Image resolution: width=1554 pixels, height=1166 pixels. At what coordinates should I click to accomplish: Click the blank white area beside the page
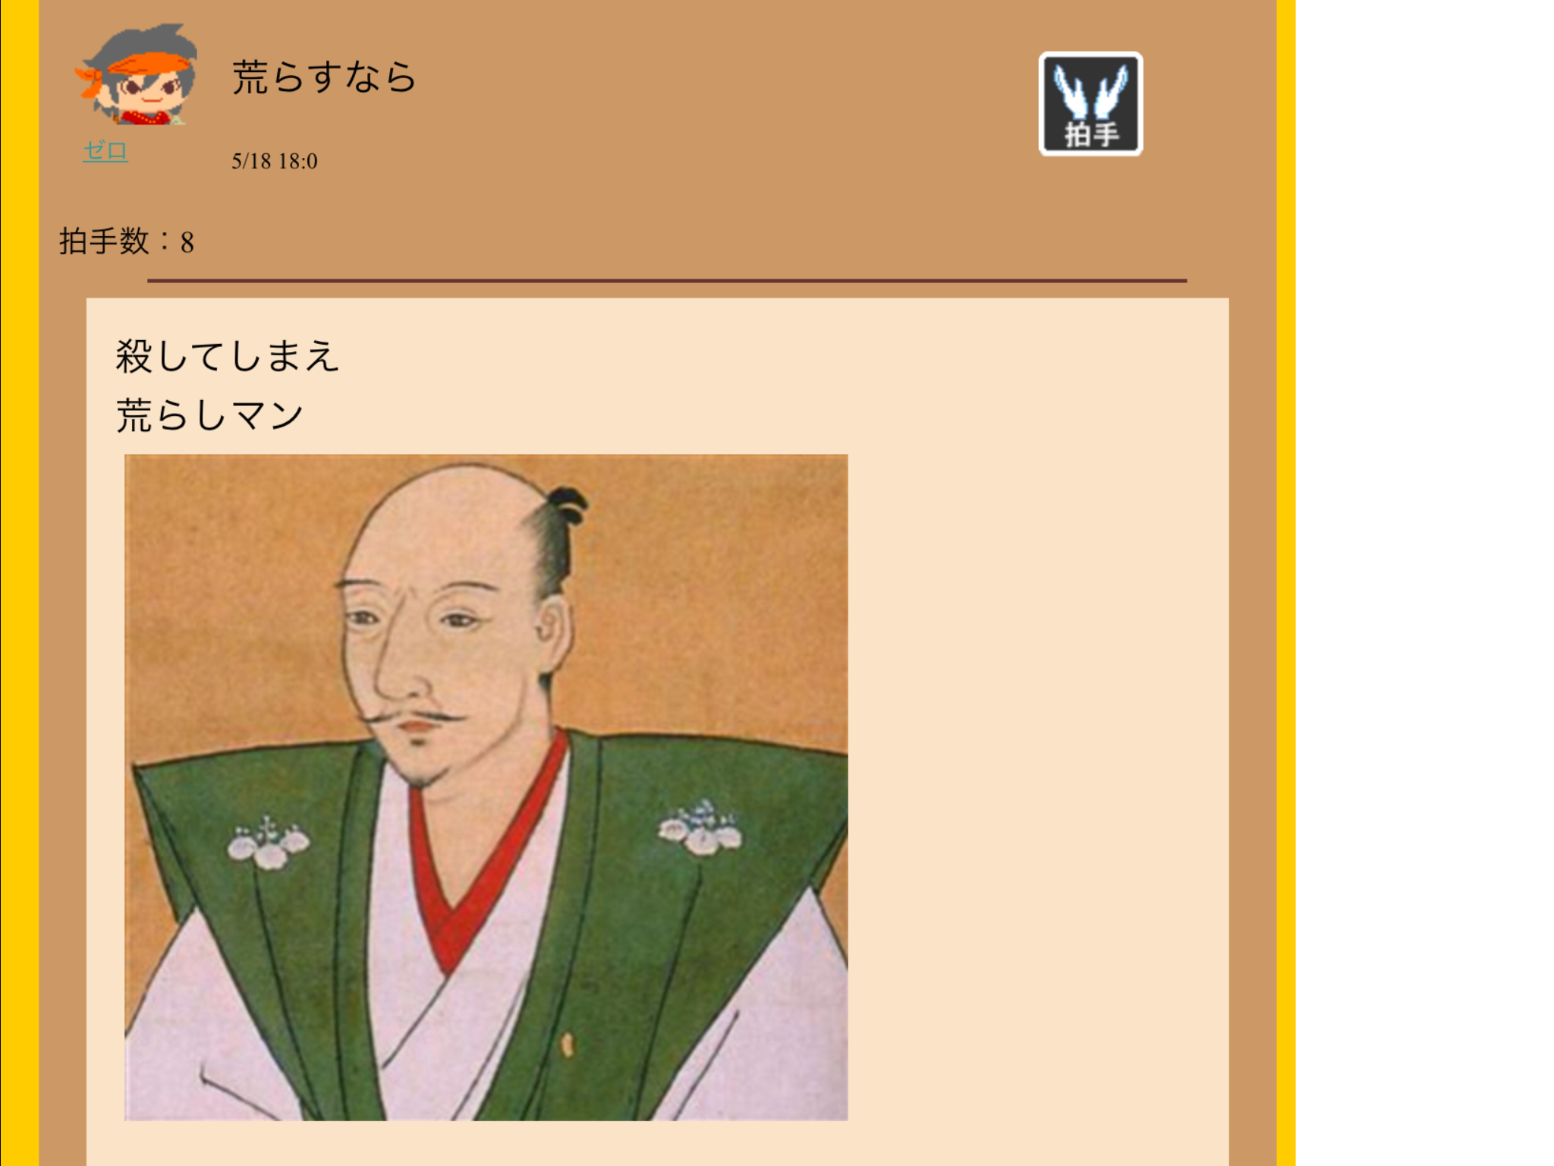[1424, 583]
